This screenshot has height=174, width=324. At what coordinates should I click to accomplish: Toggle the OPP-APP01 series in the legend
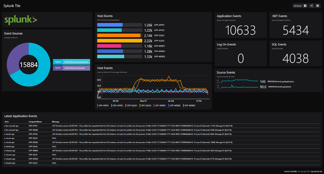pyautogui.click(x=103, y=105)
